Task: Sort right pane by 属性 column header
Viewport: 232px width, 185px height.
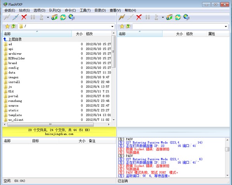Action: click(218, 34)
